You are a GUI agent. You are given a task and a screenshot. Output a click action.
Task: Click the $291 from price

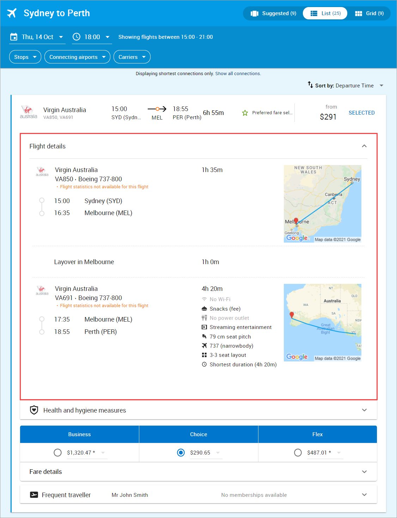click(x=328, y=117)
